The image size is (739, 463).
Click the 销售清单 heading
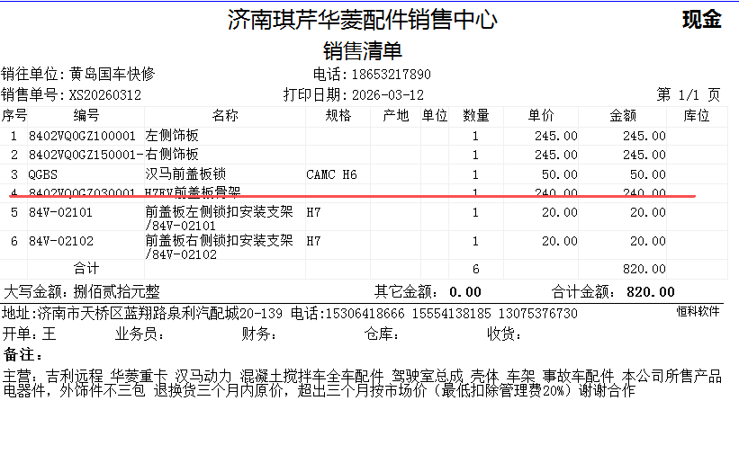click(362, 51)
